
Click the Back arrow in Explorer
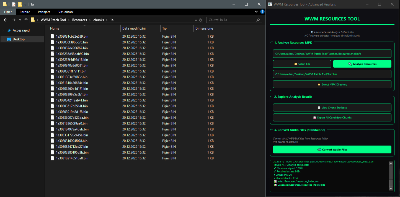click(x=5, y=20)
